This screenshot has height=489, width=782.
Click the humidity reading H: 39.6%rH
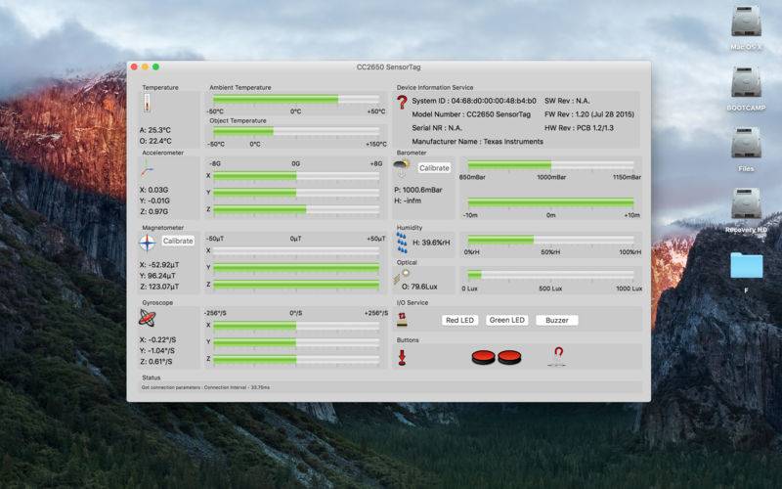431,243
